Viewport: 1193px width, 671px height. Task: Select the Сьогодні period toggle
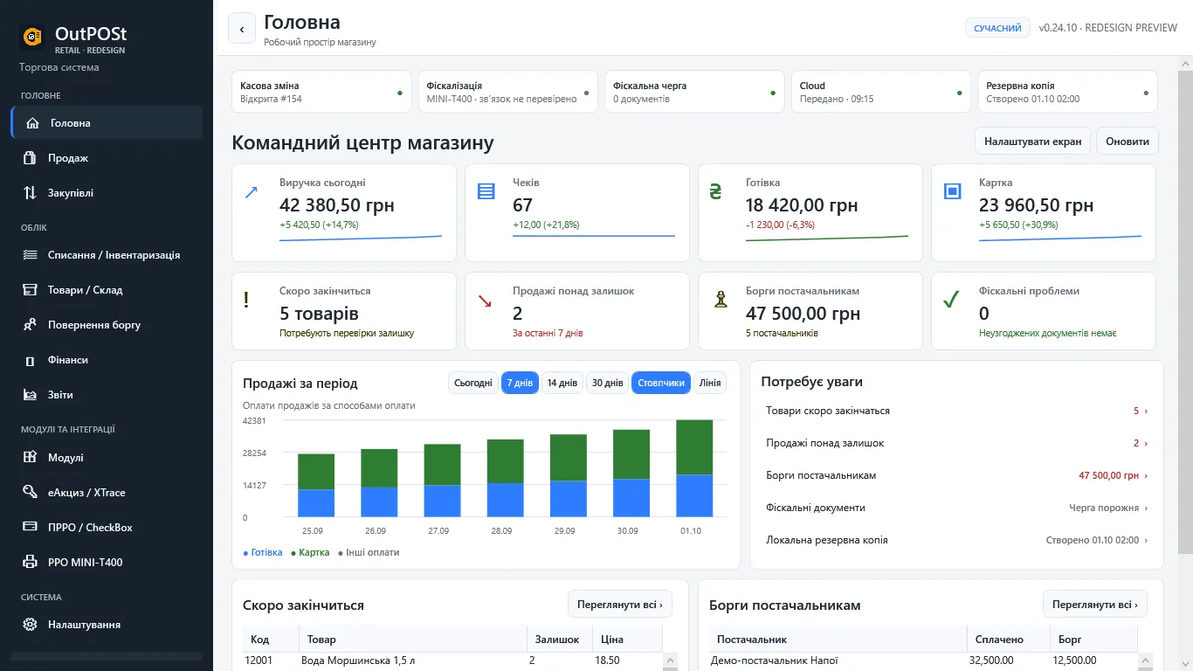(x=473, y=383)
